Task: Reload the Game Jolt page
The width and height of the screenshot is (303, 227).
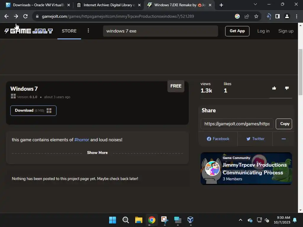Action: [x=25, y=17]
